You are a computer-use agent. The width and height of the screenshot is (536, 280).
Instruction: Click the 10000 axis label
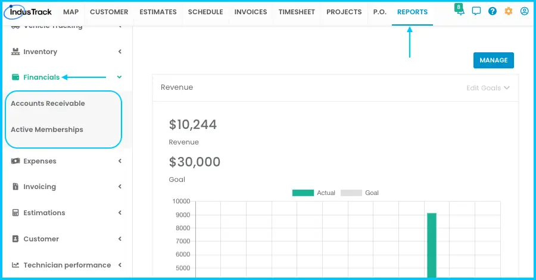pos(181,201)
